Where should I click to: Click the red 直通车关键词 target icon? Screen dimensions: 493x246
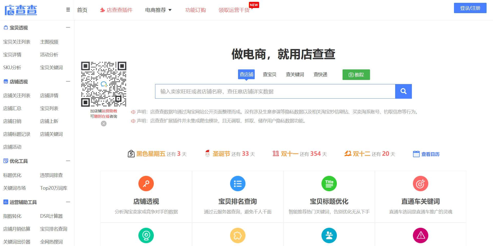pyautogui.click(x=420, y=184)
